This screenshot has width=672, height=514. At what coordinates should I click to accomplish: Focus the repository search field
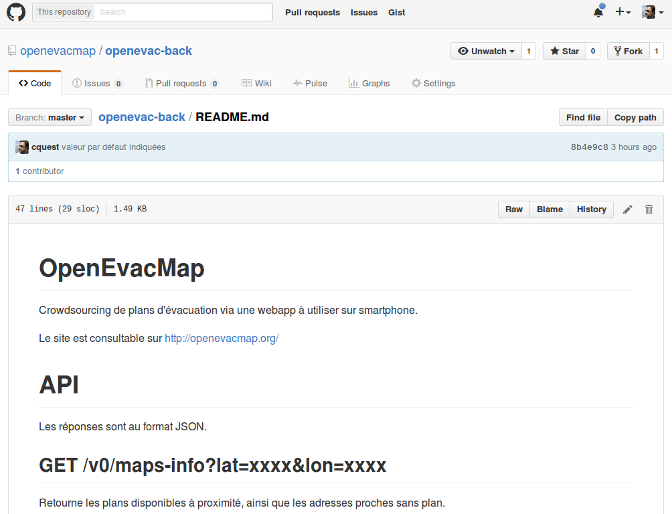coord(183,12)
